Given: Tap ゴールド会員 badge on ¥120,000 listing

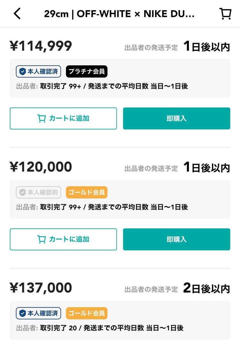Looking at the screenshot, I should pyautogui.click(x=87, y=192).
